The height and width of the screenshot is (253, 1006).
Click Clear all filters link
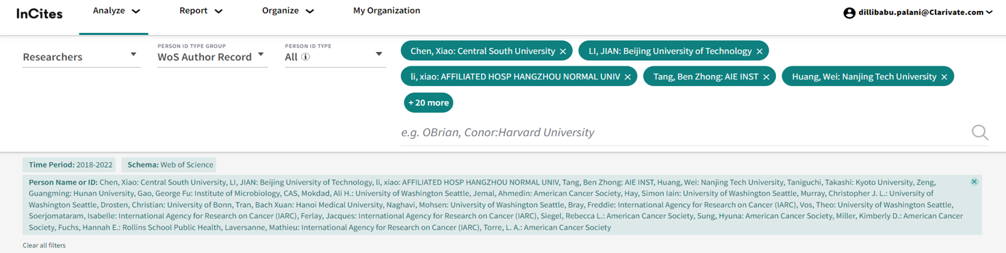pos(44,245)
